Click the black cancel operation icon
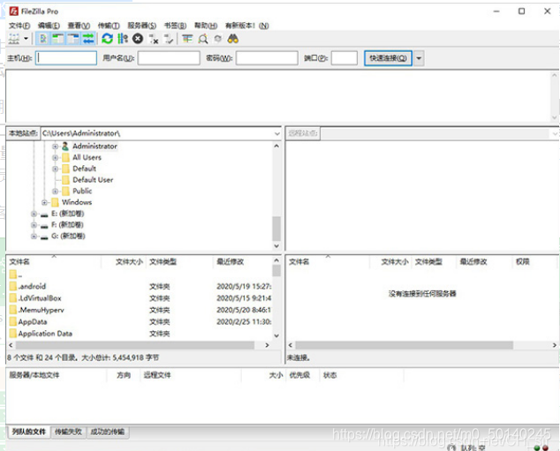560x451 pixels. click(x=138, y=39)
